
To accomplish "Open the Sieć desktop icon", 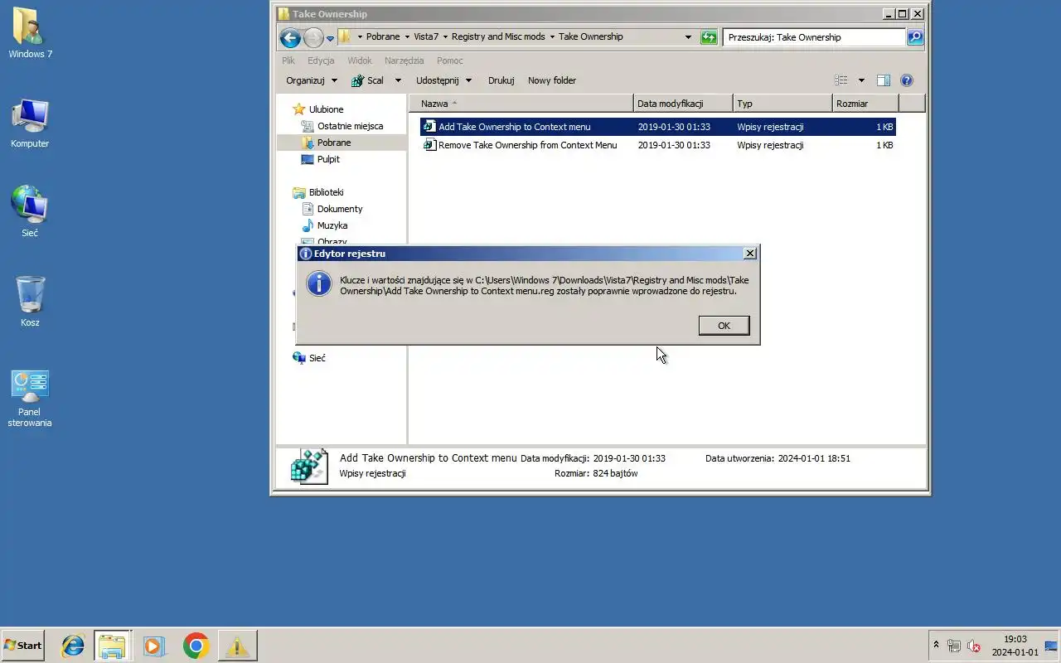I will [x=30, y=212].
